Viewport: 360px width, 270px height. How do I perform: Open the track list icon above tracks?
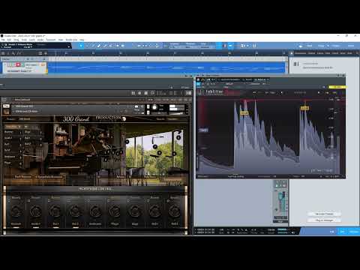pos(3,53)
